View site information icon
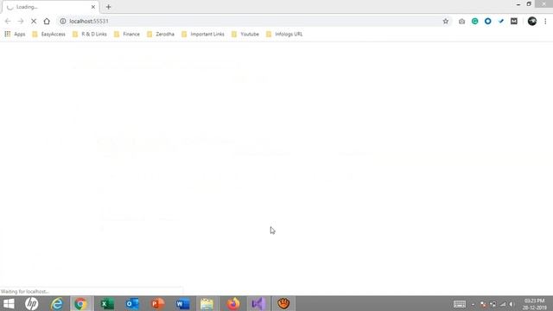553x311 pixels. coord(63,21)
